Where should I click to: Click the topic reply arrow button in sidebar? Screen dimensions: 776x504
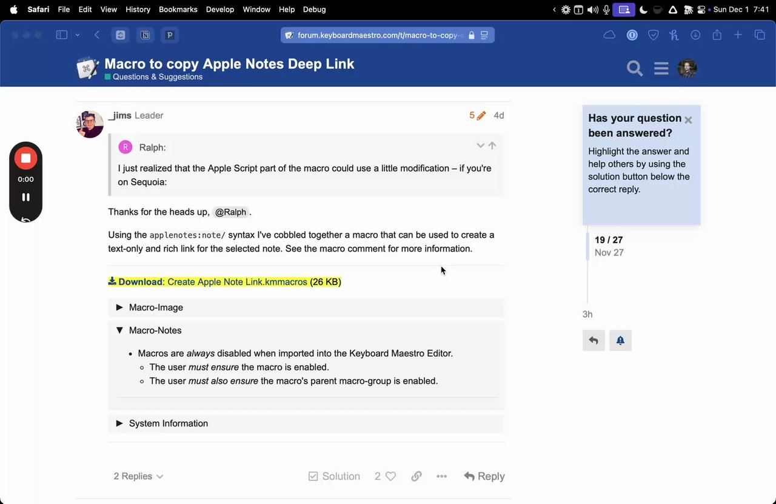pos(594,340)
